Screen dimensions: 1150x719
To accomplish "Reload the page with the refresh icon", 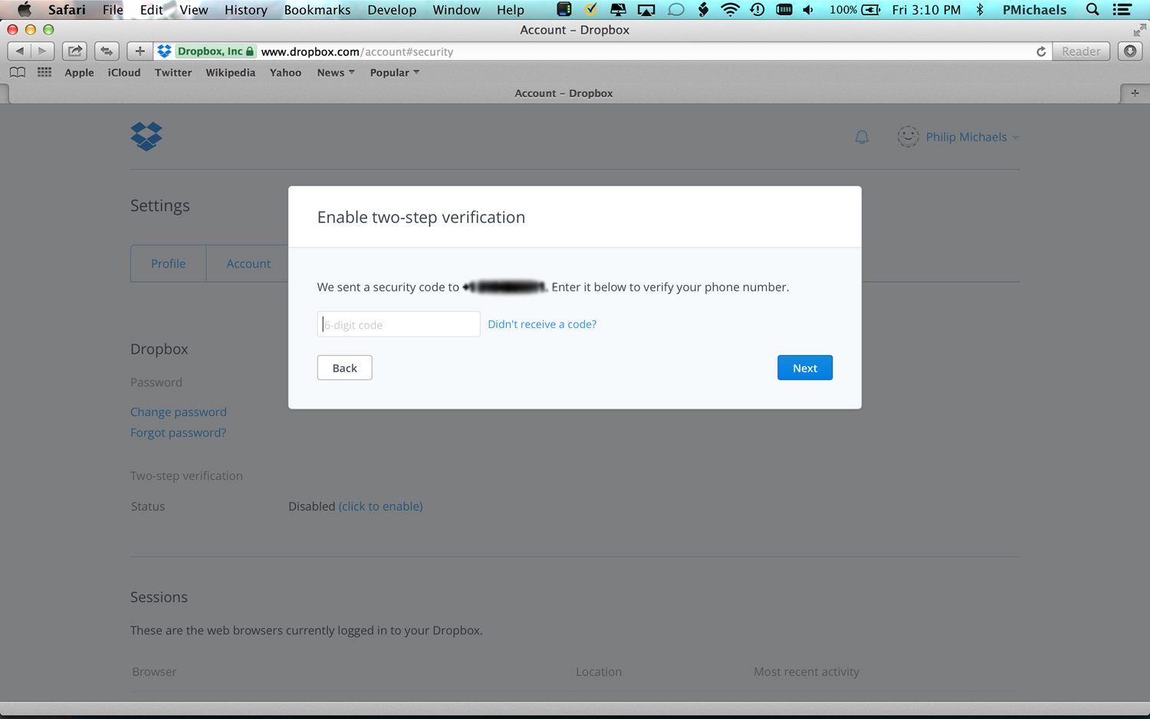I will pos(1040,51).
